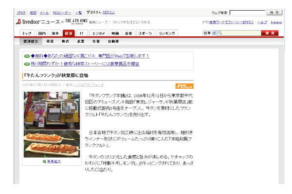This screenshot has width=292, height=194.
Task: Open the 市況 sub-tab
Action: pyautogui.click(x=50, y=41)
